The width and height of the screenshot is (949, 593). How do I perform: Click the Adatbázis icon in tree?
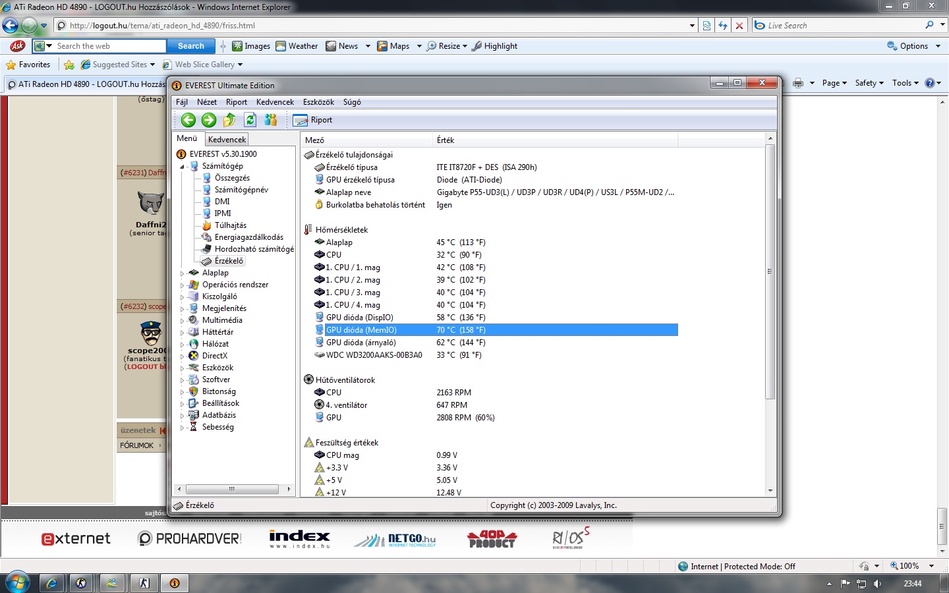[194, 415]
